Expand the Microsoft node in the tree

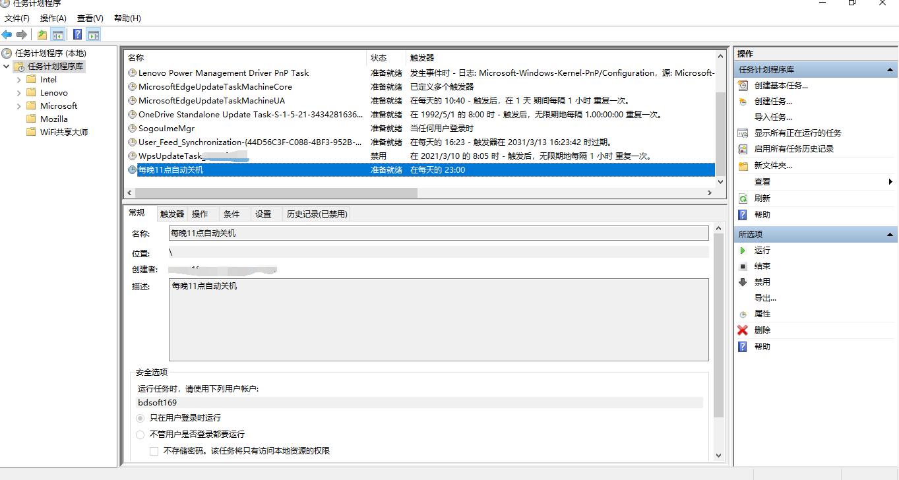18,105
